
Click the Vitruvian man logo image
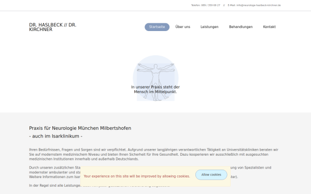coord(155,78)
